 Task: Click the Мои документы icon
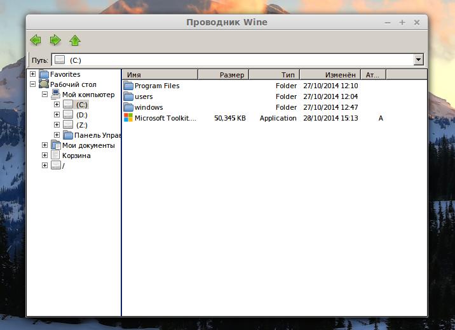[56, 145]
